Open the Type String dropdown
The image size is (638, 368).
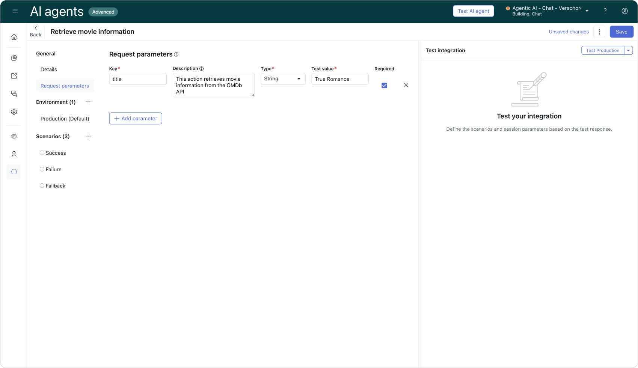click(283, 79)
